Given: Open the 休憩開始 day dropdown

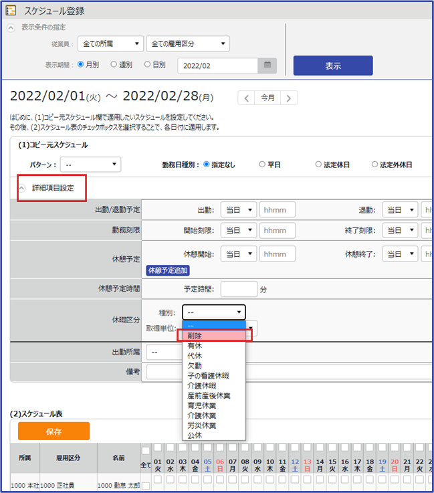Looking at the screenshot, I should click(239, 254).
